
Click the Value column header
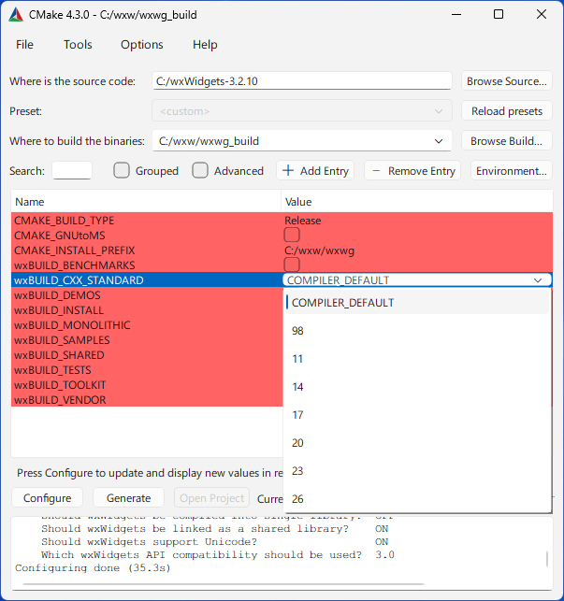click(x=417, y=202)
